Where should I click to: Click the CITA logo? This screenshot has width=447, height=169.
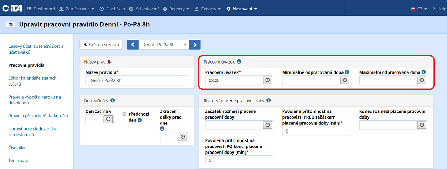click(x=12, y=9)
